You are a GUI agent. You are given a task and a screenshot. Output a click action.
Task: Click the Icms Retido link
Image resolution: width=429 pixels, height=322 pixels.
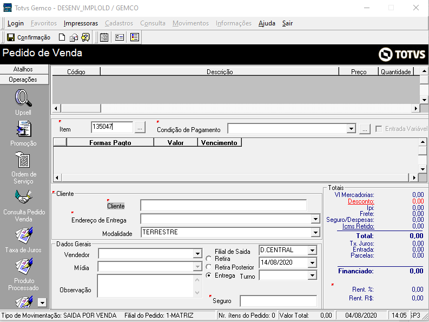[x=358, y=226]
